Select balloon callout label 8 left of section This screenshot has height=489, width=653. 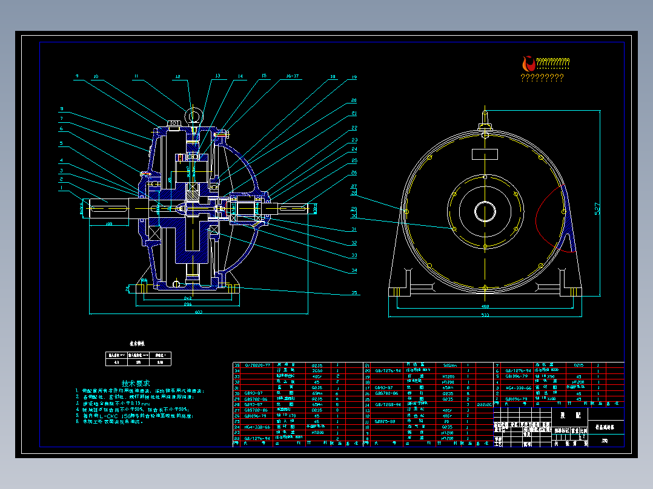(62, 109)
